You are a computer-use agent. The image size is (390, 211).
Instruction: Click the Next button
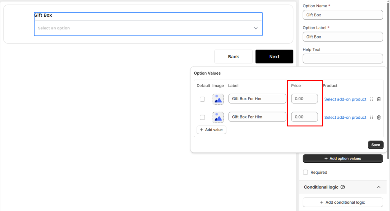[x=274, y=57]
